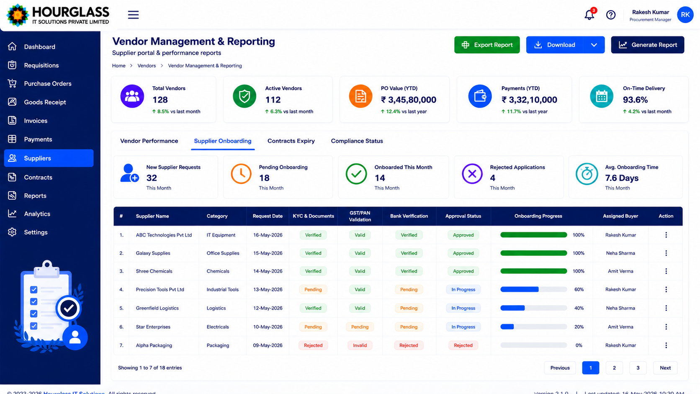Image resolution: width=700 pixels, height=394 pixels.
Task: Click In Progress status for Star Enterprises
Action: pos(463,327)
